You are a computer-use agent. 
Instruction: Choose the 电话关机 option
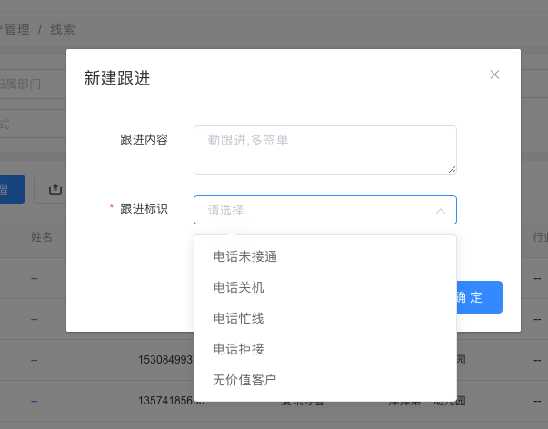coord(238,287)
